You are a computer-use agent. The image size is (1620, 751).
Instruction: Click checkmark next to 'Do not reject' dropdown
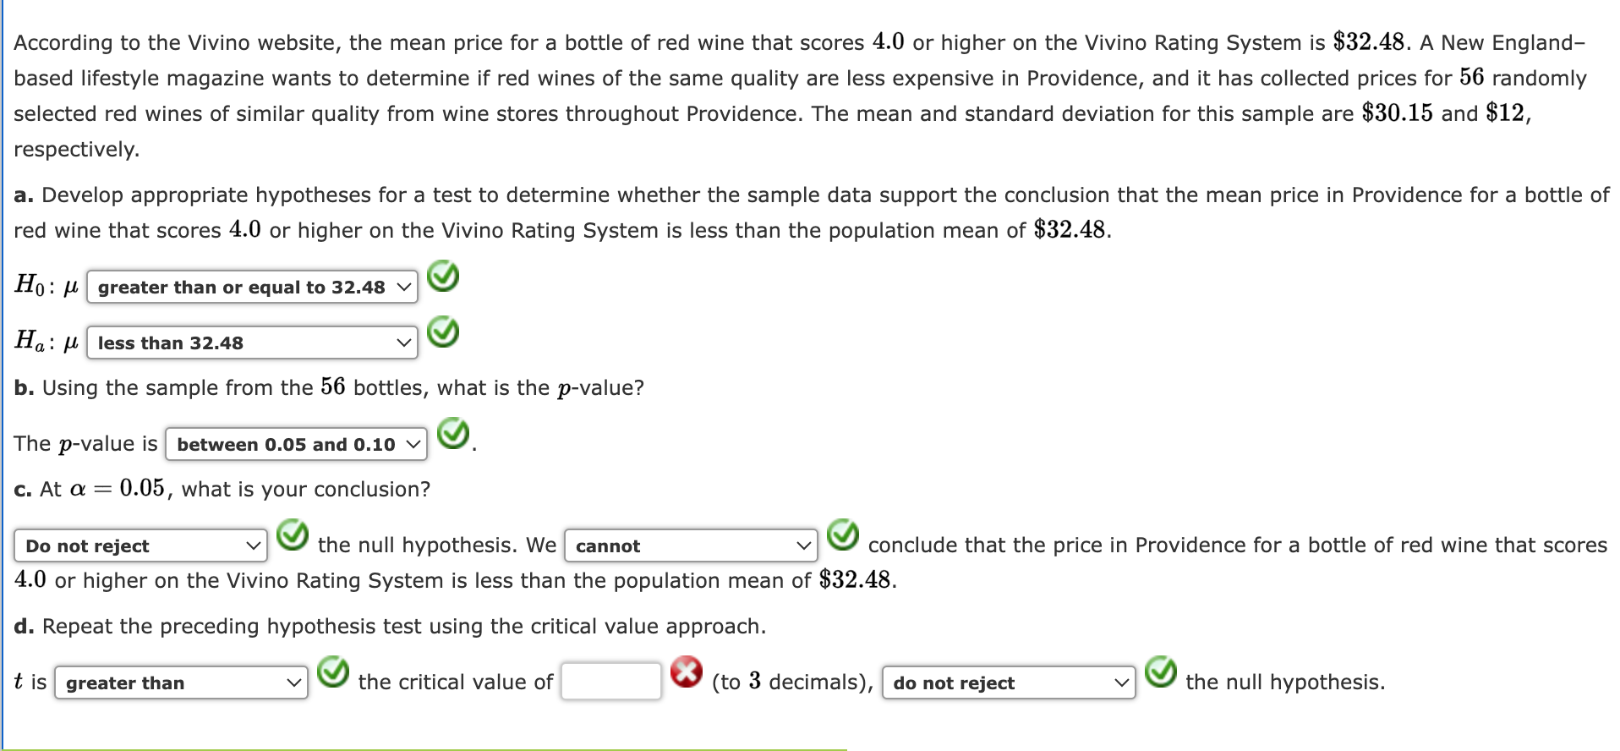(293, 535)
